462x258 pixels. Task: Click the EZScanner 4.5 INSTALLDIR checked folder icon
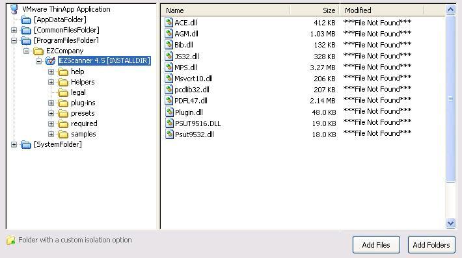click(x=50, y=61)
